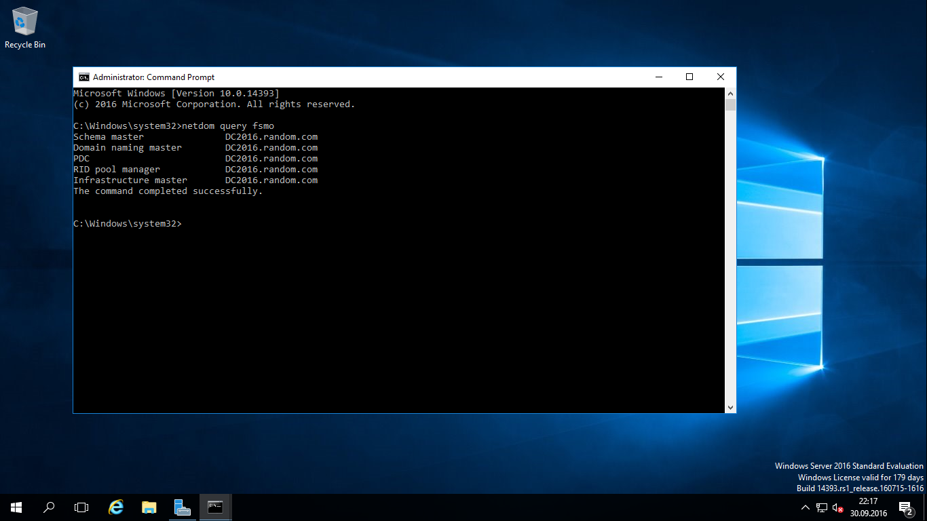Click DC2016.random.com beside Schema master
This screenshot has height=521, width=927.
[x=271, y=137]
